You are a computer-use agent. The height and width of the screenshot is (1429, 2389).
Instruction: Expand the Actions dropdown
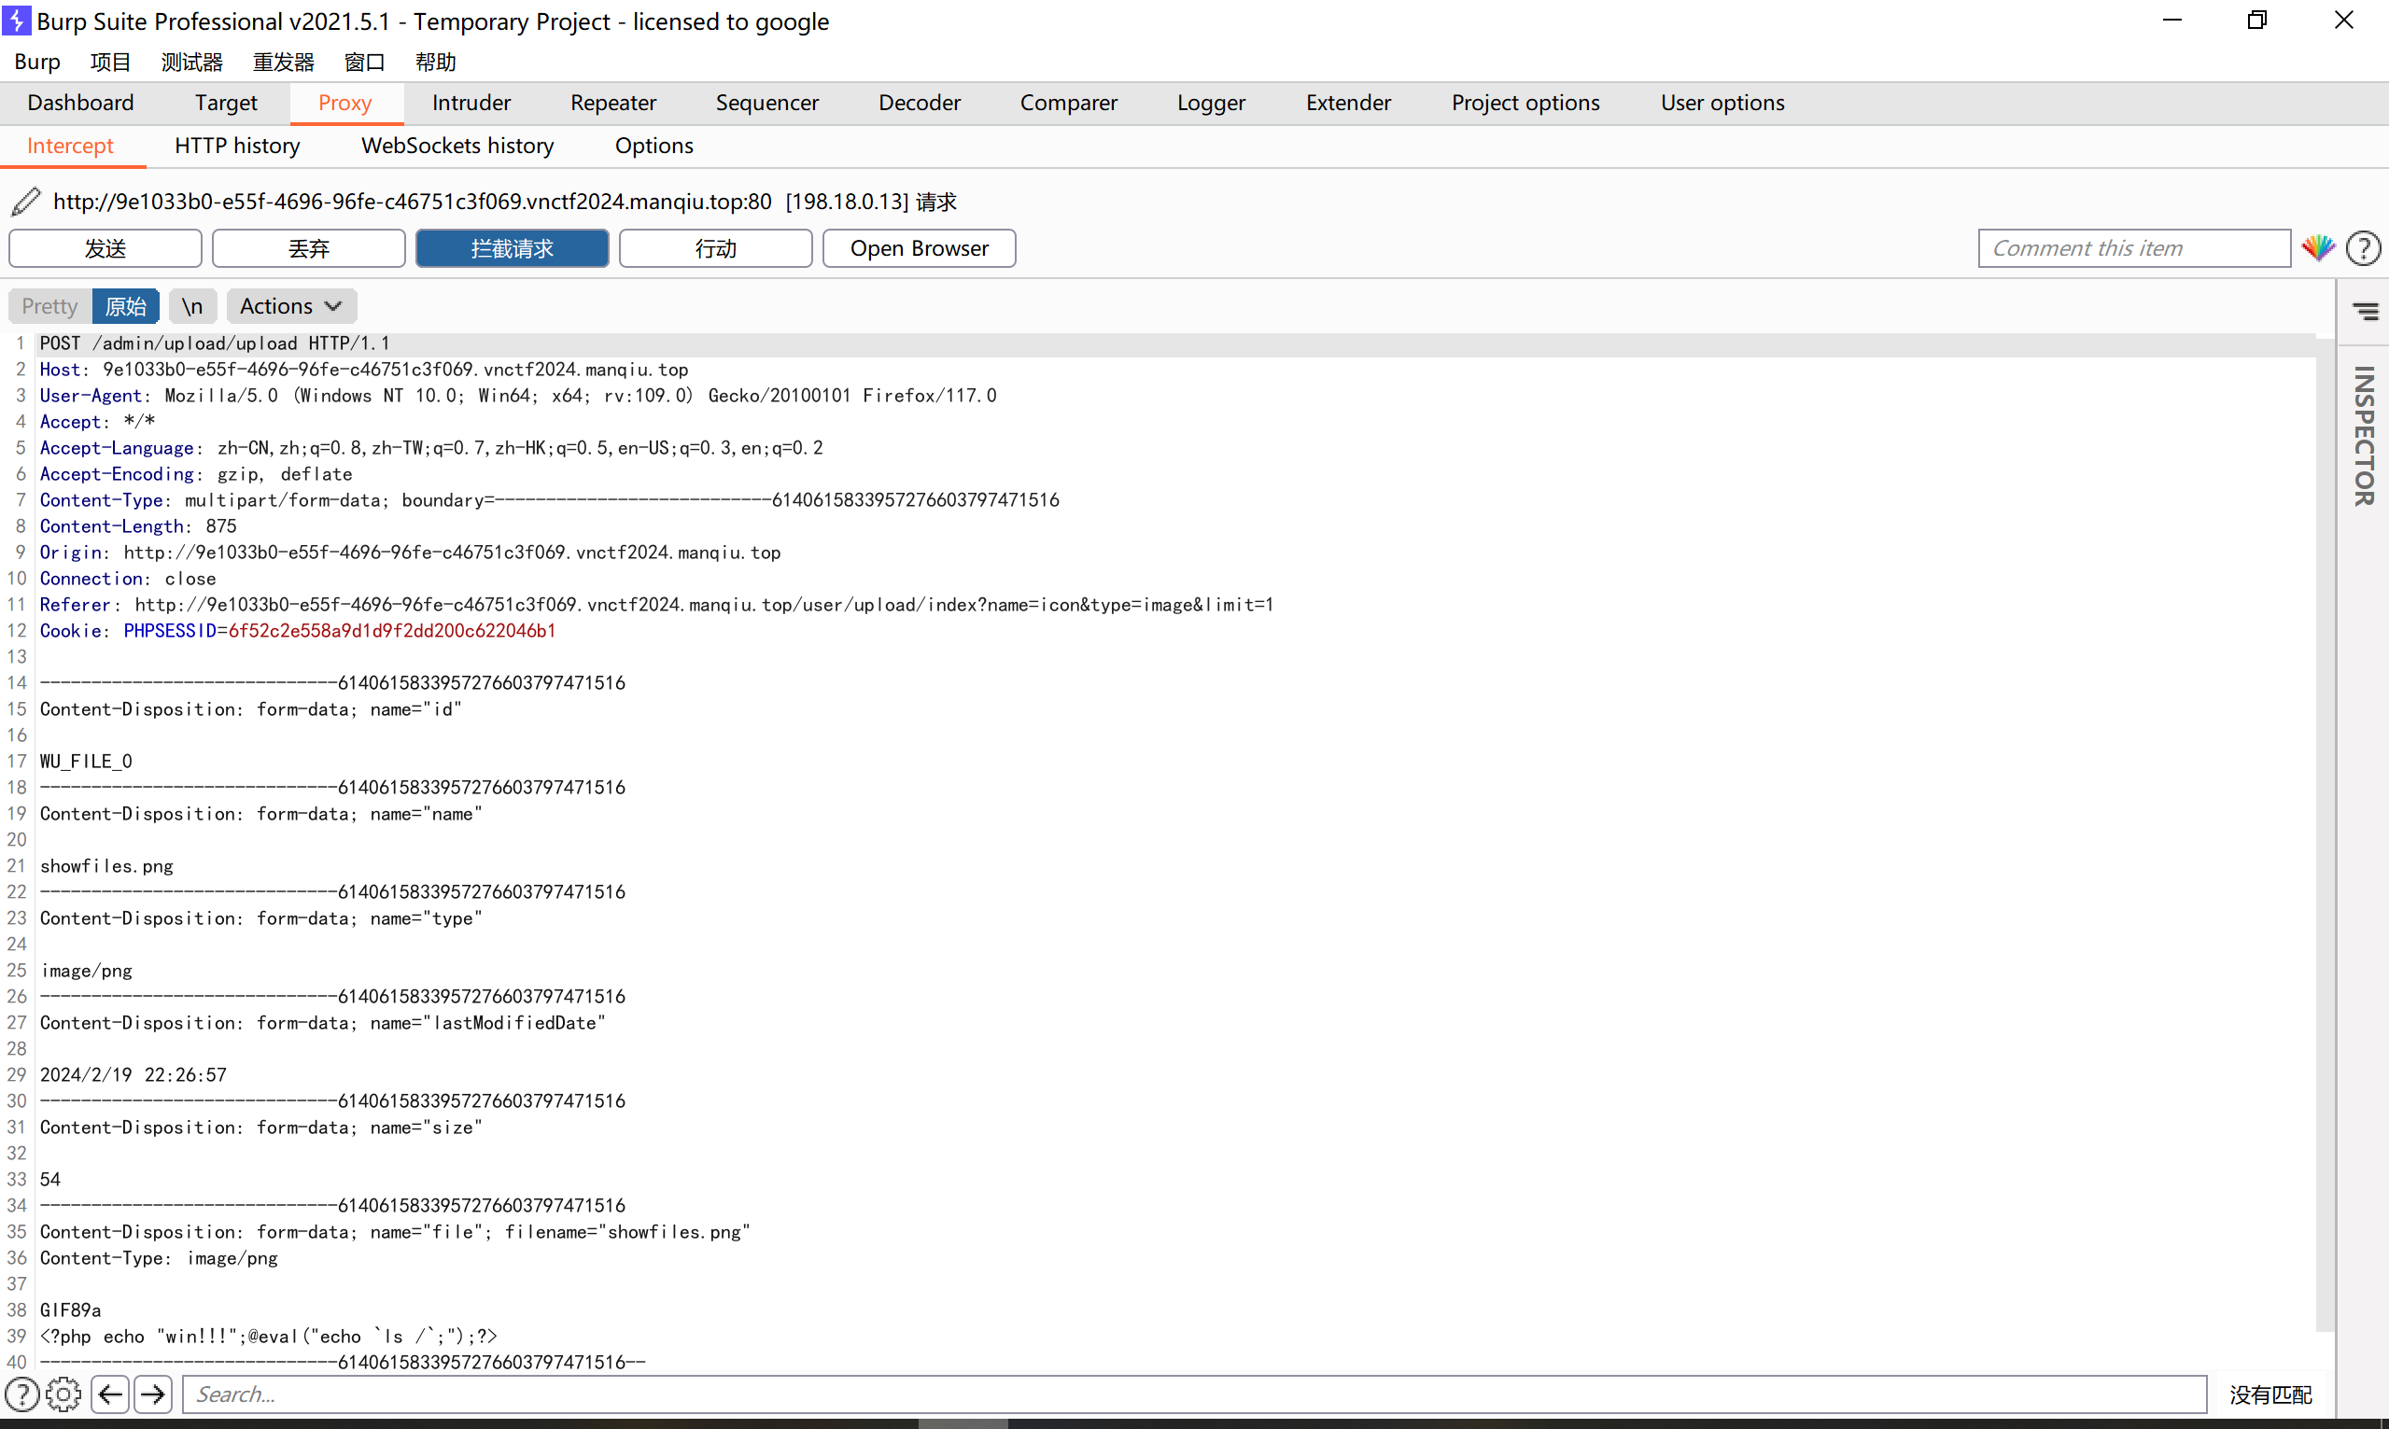coord(290,306)
